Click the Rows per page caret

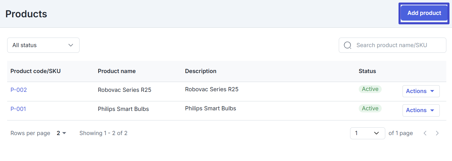(x=64, y=133)
